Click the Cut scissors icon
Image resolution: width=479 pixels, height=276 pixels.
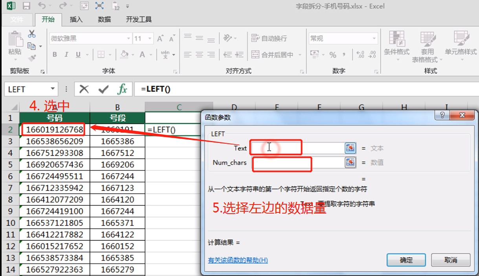coord(32,34)
